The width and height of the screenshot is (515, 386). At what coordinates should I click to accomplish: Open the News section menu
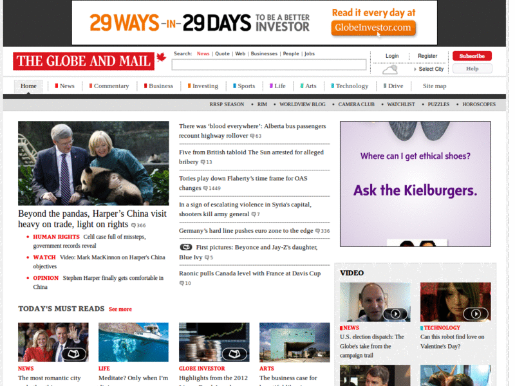[65, 86]
